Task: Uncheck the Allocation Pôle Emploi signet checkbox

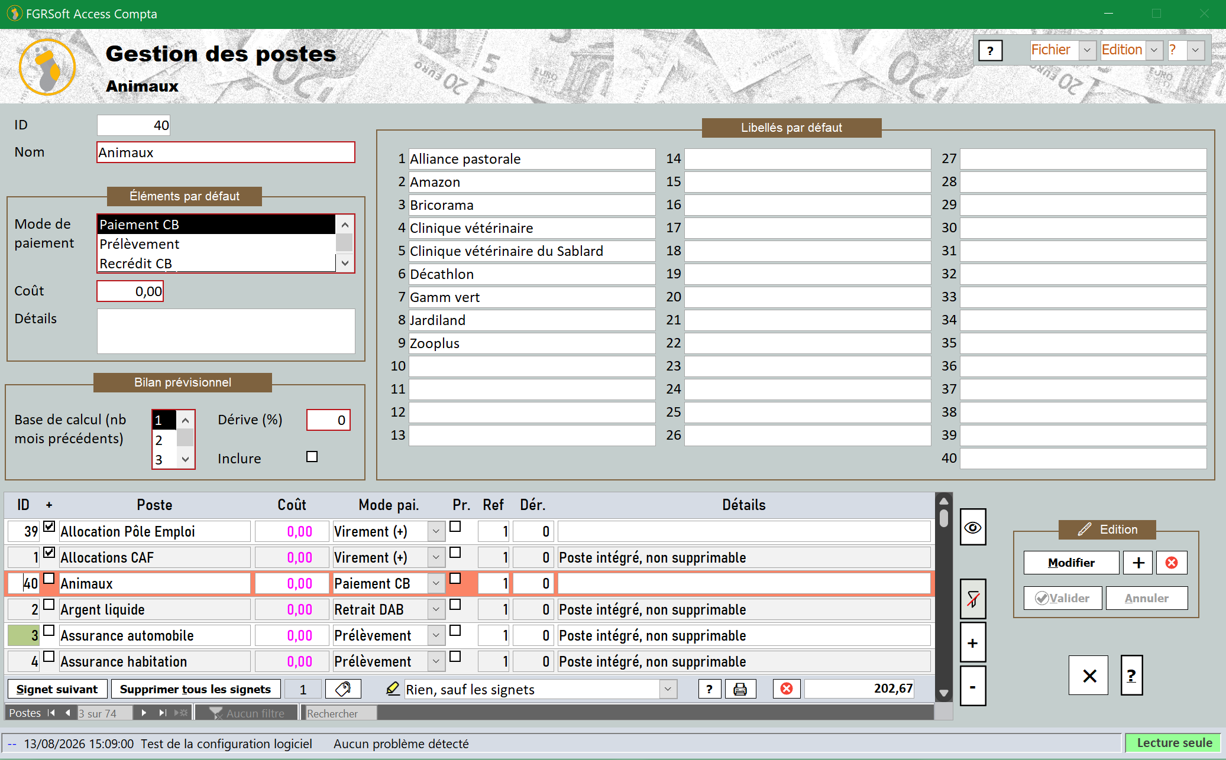Action: (x=50, y=526)
